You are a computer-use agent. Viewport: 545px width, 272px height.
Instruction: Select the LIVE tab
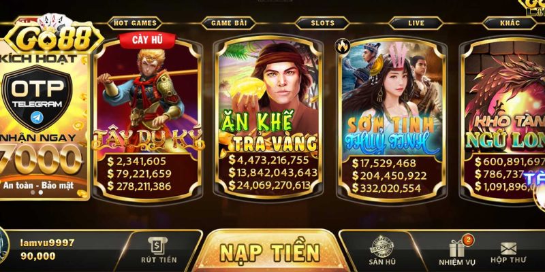pos(416,24)
